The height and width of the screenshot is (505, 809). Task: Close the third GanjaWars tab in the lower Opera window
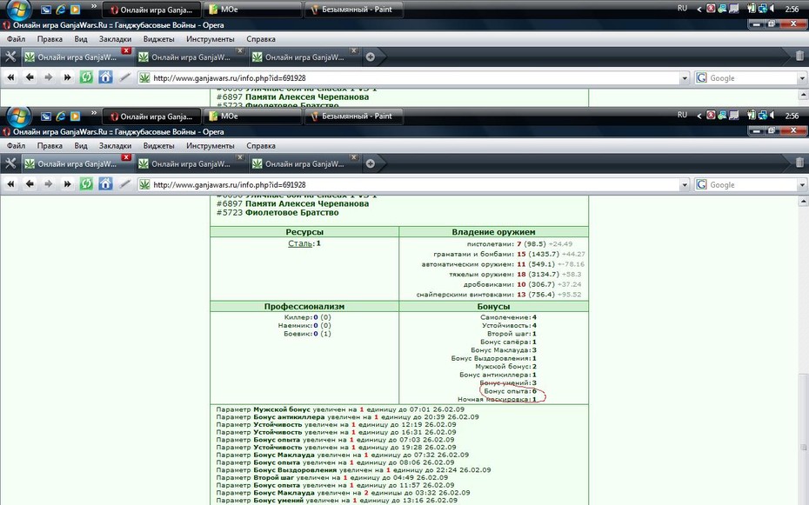coord(353,157)
